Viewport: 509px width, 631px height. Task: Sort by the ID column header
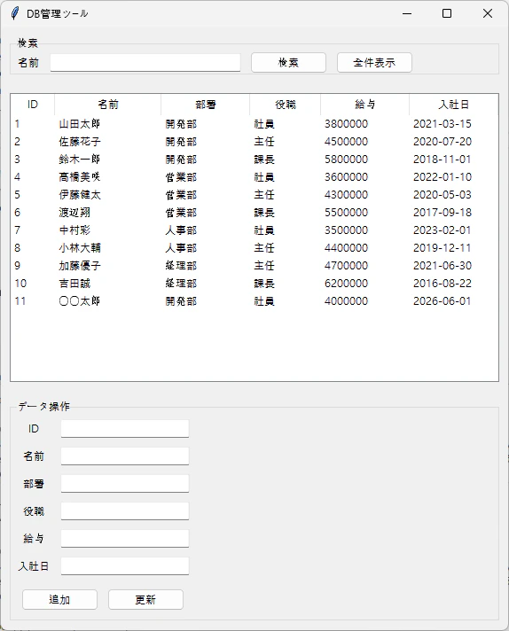pos(33,105)
